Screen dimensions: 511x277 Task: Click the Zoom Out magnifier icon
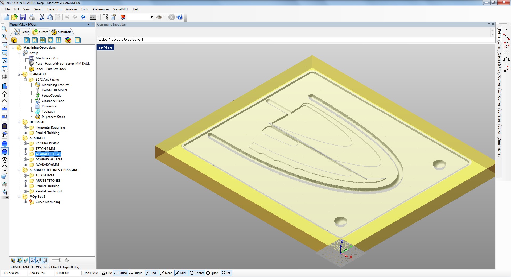[5, 29]
